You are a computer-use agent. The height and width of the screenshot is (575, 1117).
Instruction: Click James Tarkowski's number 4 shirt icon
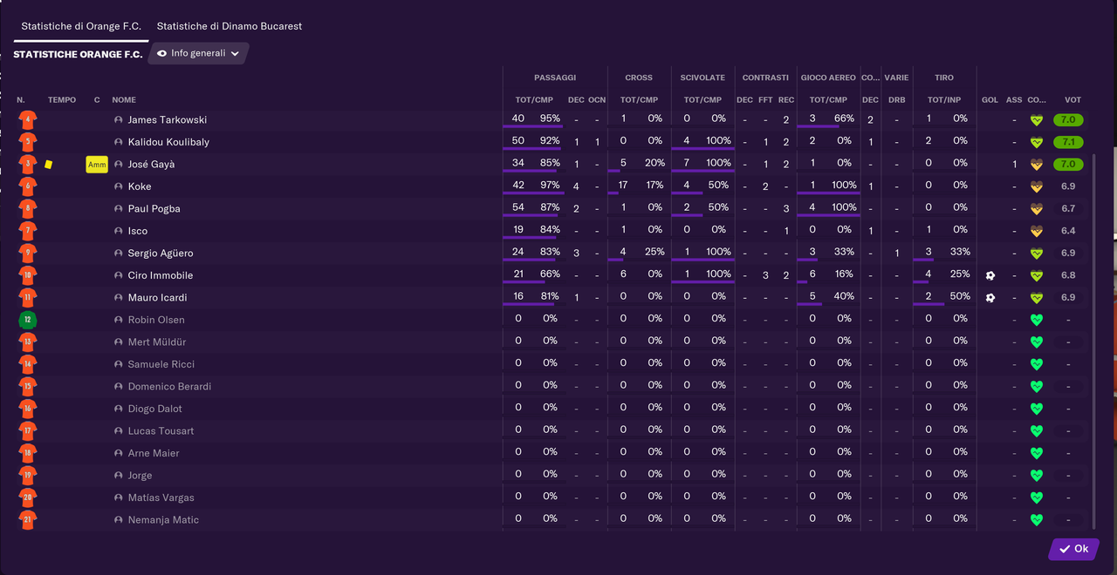click(x=28, y=120)
